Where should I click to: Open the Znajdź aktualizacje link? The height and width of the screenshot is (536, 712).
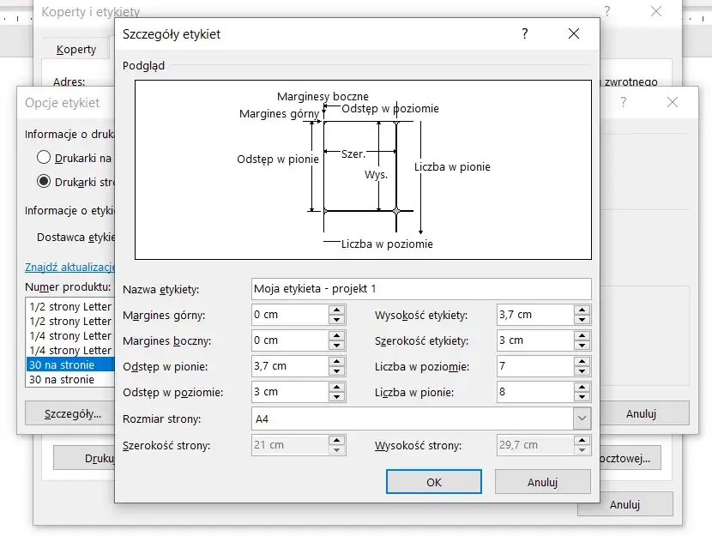pyautogui.click(x=70, y=267)
